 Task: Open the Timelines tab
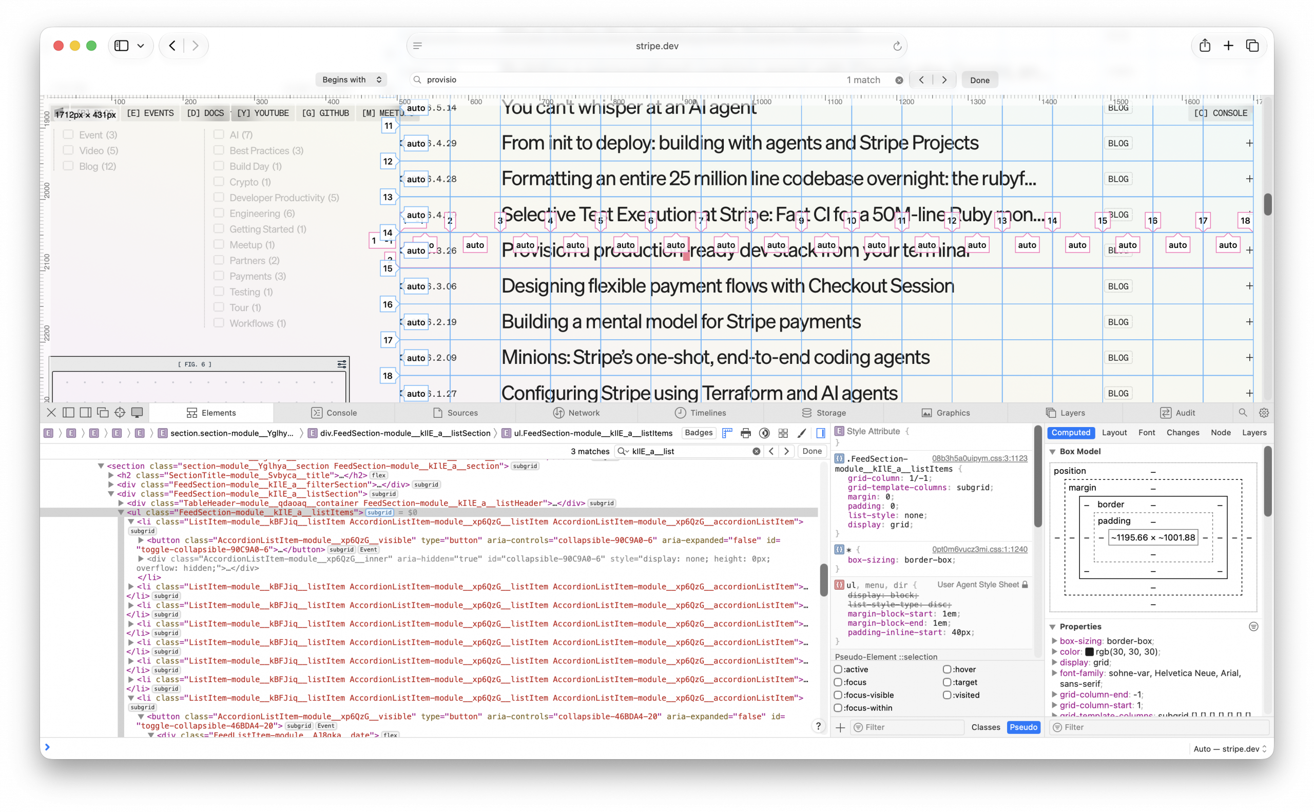[701, 413]
